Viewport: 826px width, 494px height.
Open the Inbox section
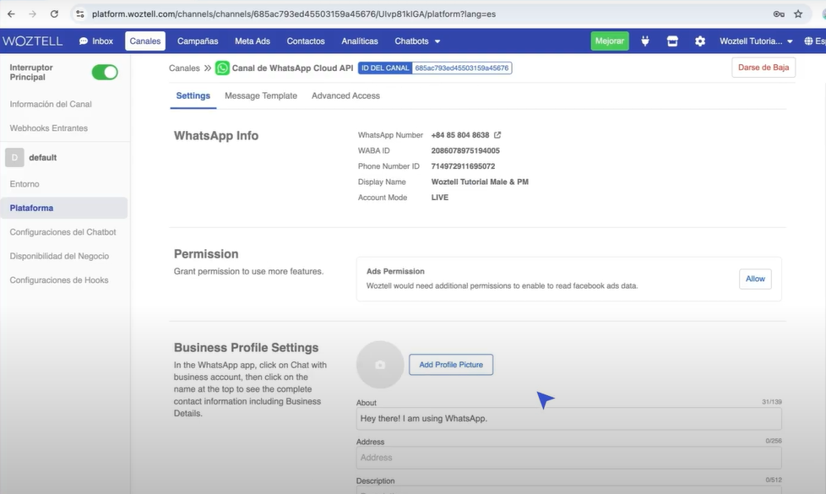pyautogui.click(x=96, y=41)
